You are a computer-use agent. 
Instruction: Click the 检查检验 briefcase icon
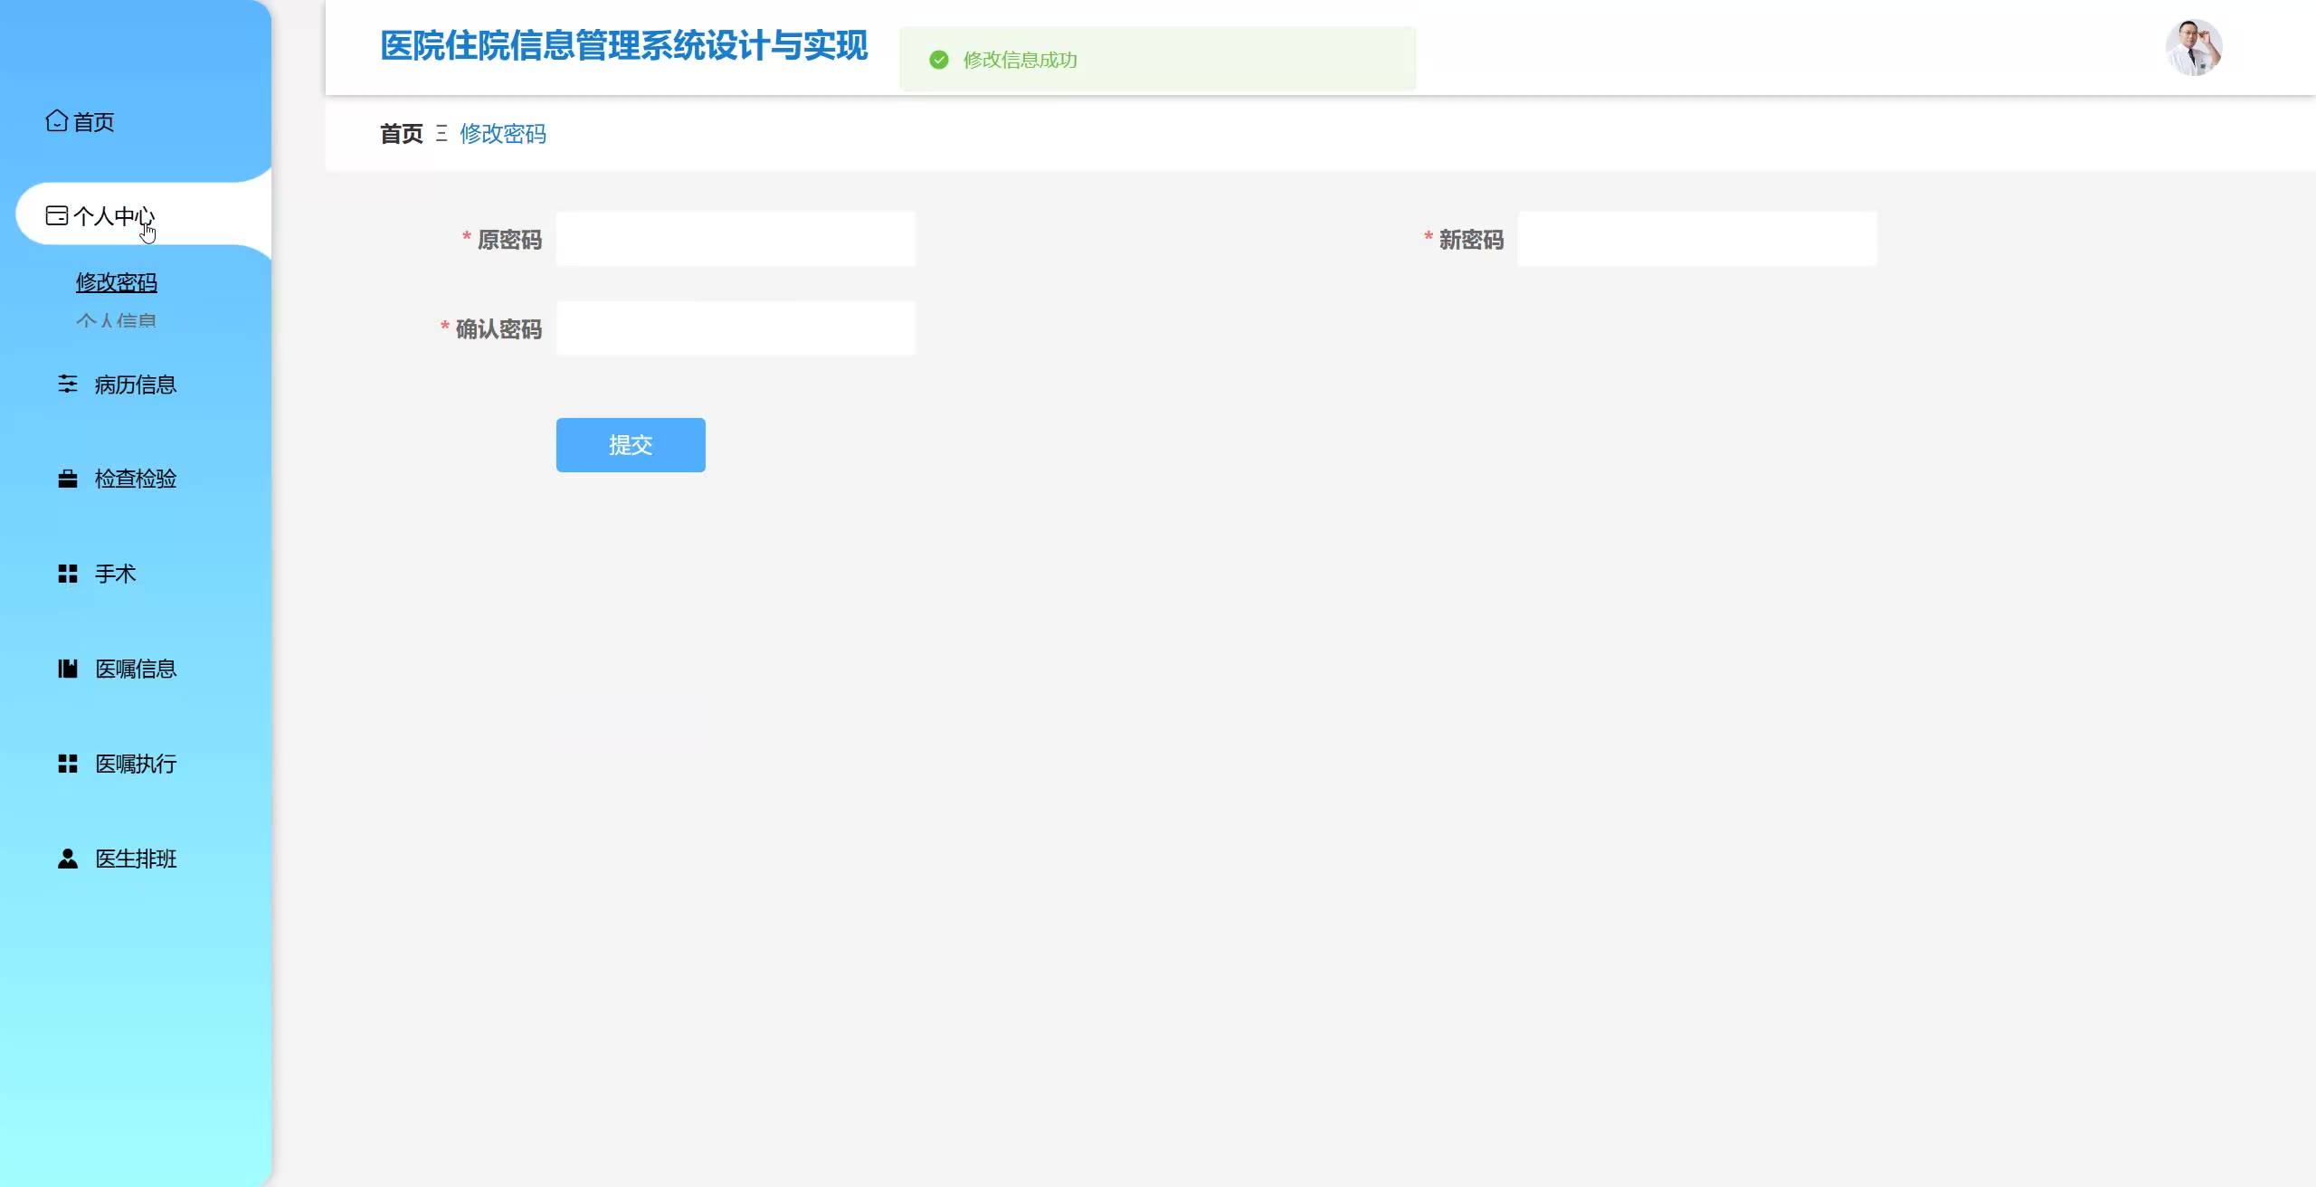coord(68,479)
